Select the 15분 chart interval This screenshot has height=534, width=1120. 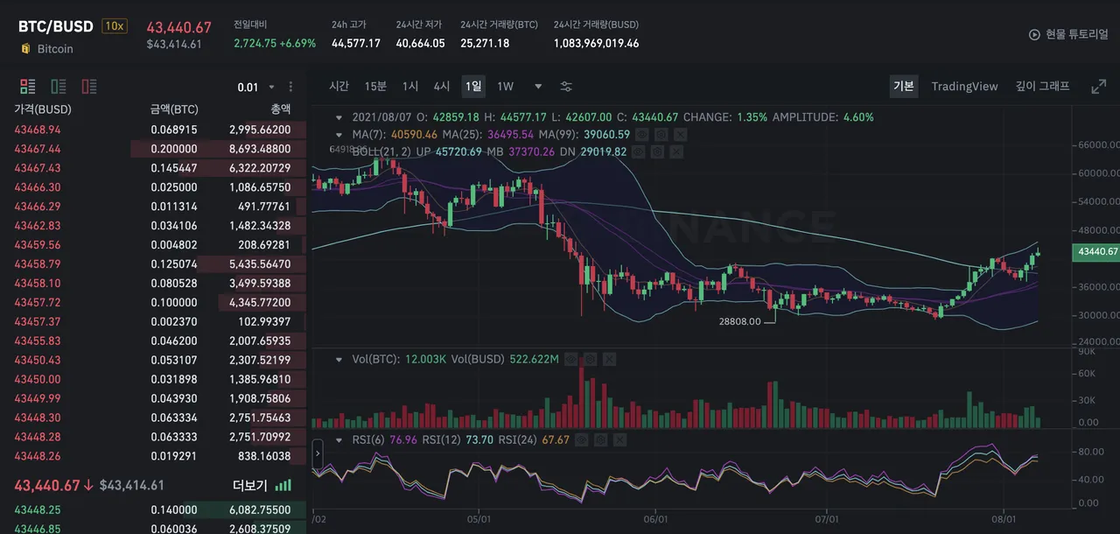(375, 87)
